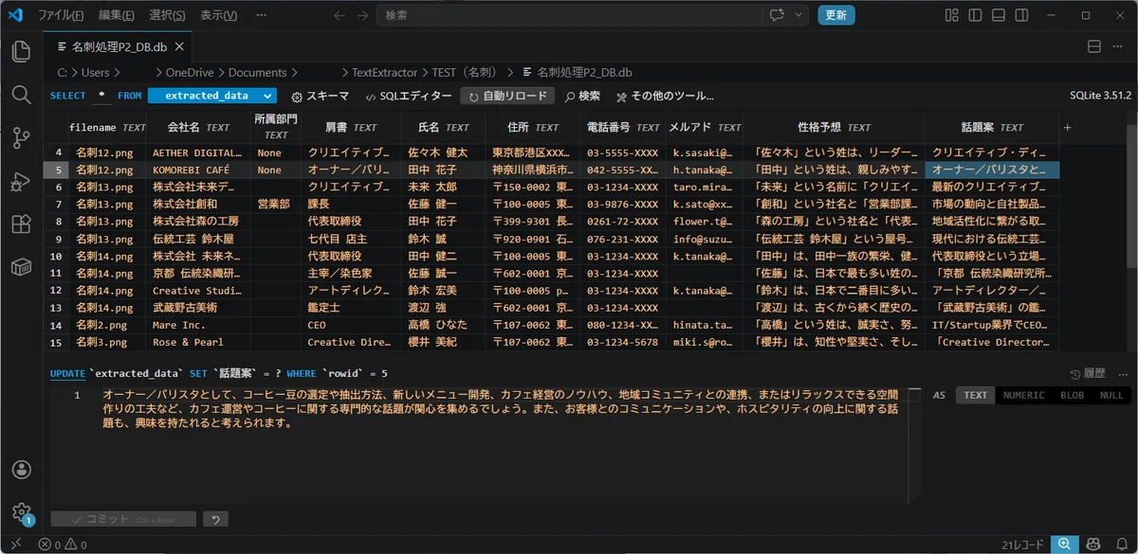Screen dimensions: 1138x554
Task: Open the Explorer view in activity bar
Action: [x=21, y=51]
